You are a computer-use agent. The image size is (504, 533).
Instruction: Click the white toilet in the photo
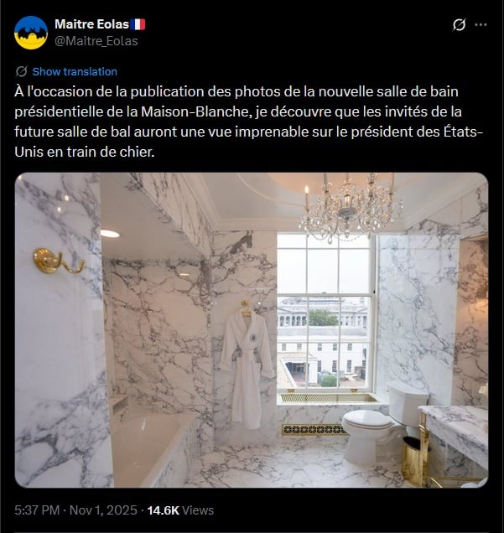point(382,425)
